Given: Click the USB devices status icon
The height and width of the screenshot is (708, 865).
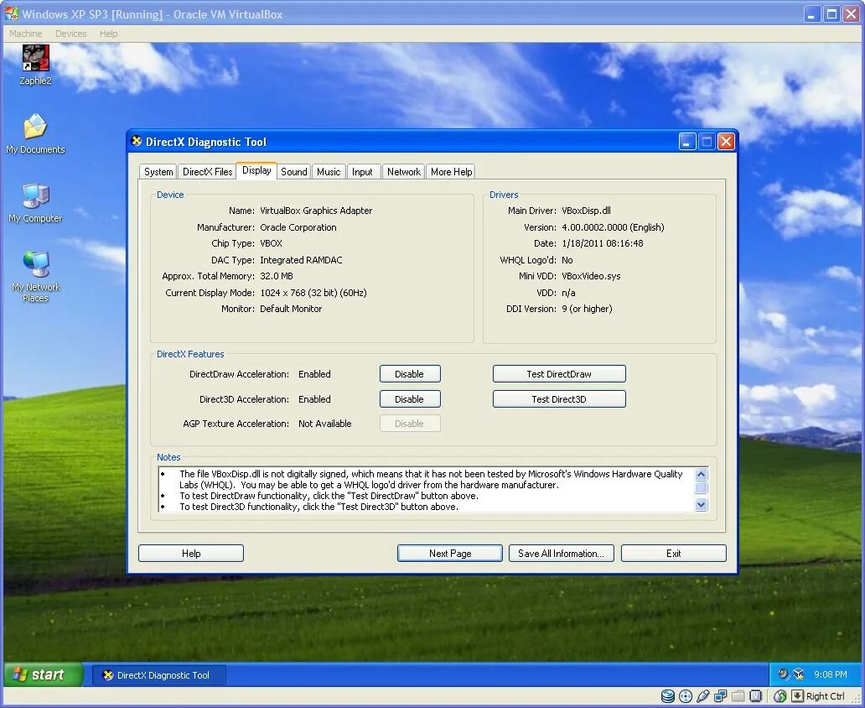Looking at the screenshot, I should [702, 696].
